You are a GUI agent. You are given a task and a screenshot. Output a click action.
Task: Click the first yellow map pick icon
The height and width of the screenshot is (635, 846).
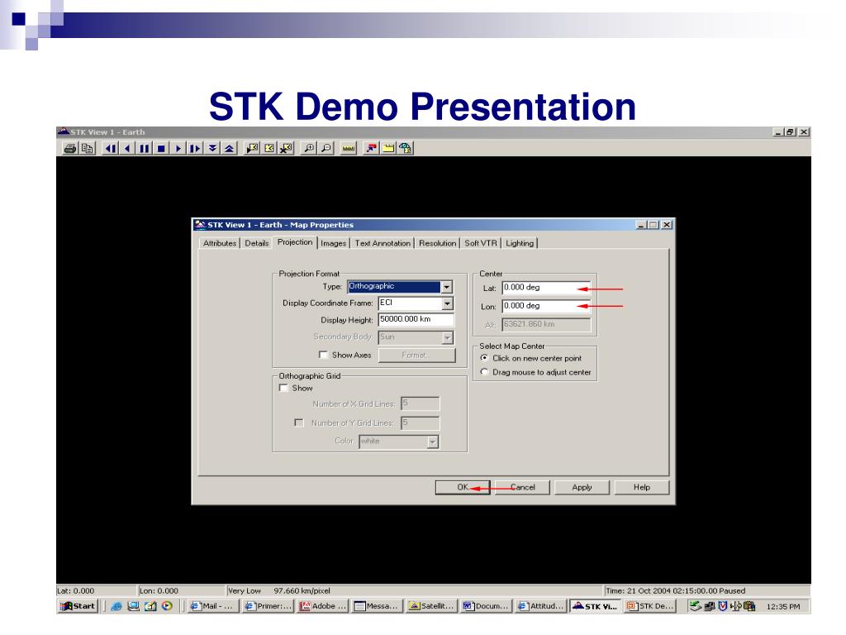pyautogui.click(x=252, y=148)
